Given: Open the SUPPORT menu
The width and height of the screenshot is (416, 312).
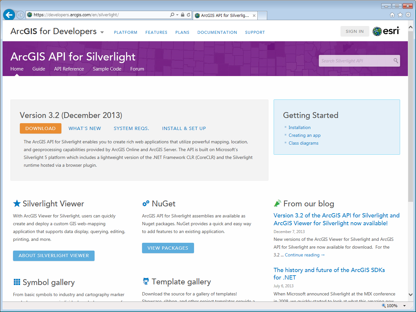Looking at the screenshot, I should [x=255, y=32].
